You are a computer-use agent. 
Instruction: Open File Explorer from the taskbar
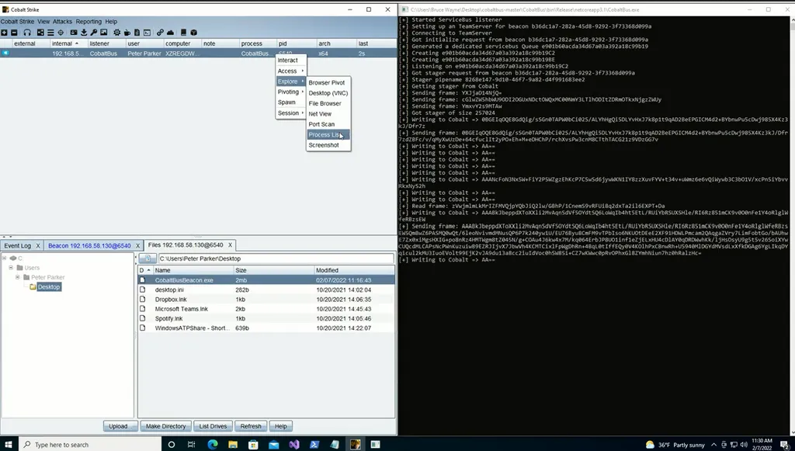pyautogui.click(x=233, y=445)
